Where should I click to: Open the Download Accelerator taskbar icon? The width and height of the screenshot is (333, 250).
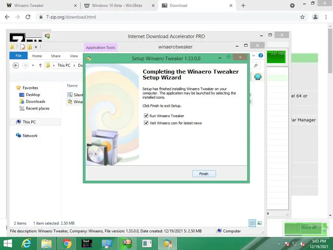pos(127,243)
